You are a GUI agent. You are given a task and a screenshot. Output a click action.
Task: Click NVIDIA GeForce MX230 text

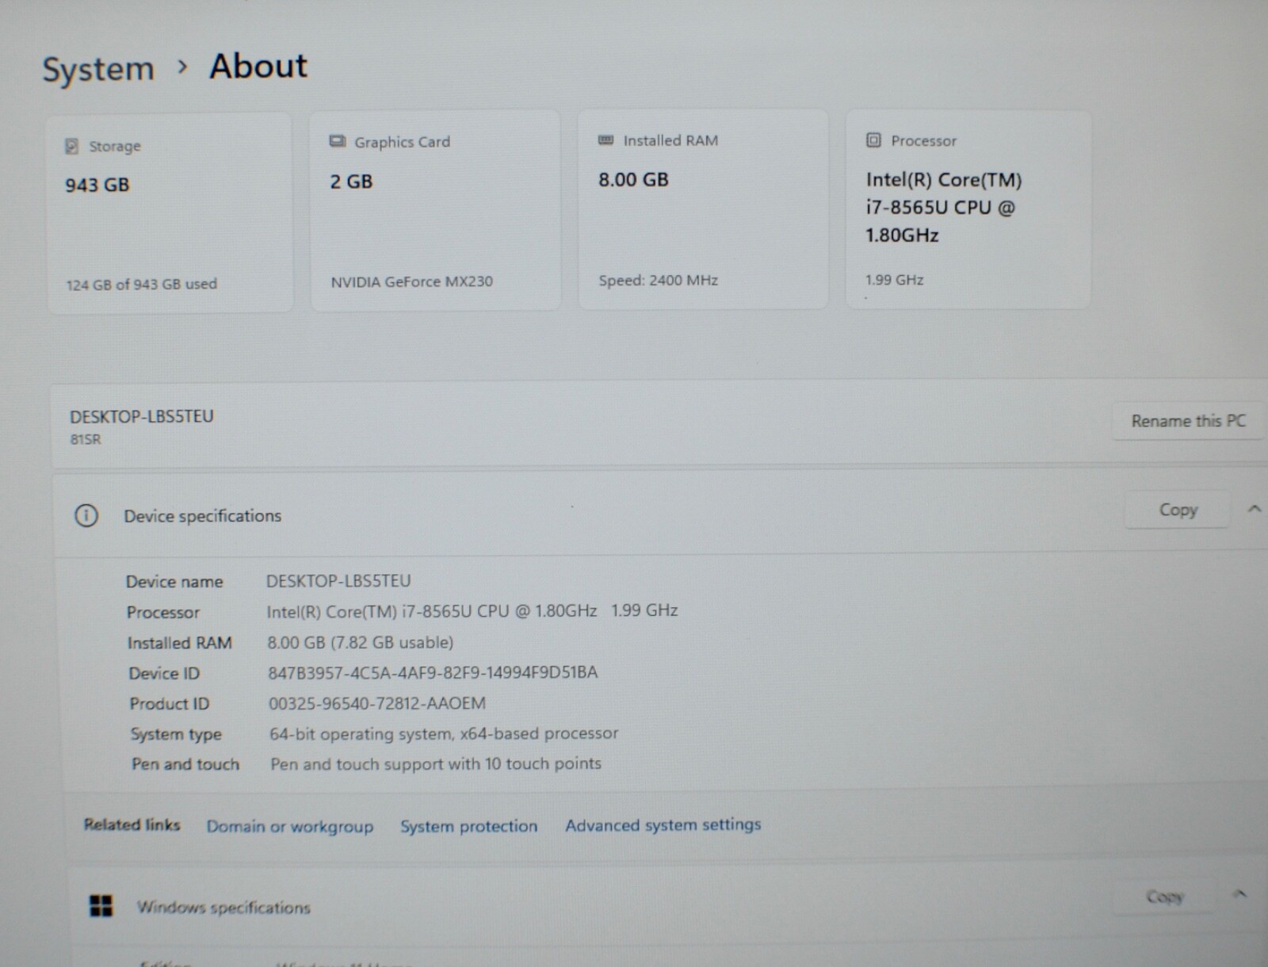pos(411,281)
